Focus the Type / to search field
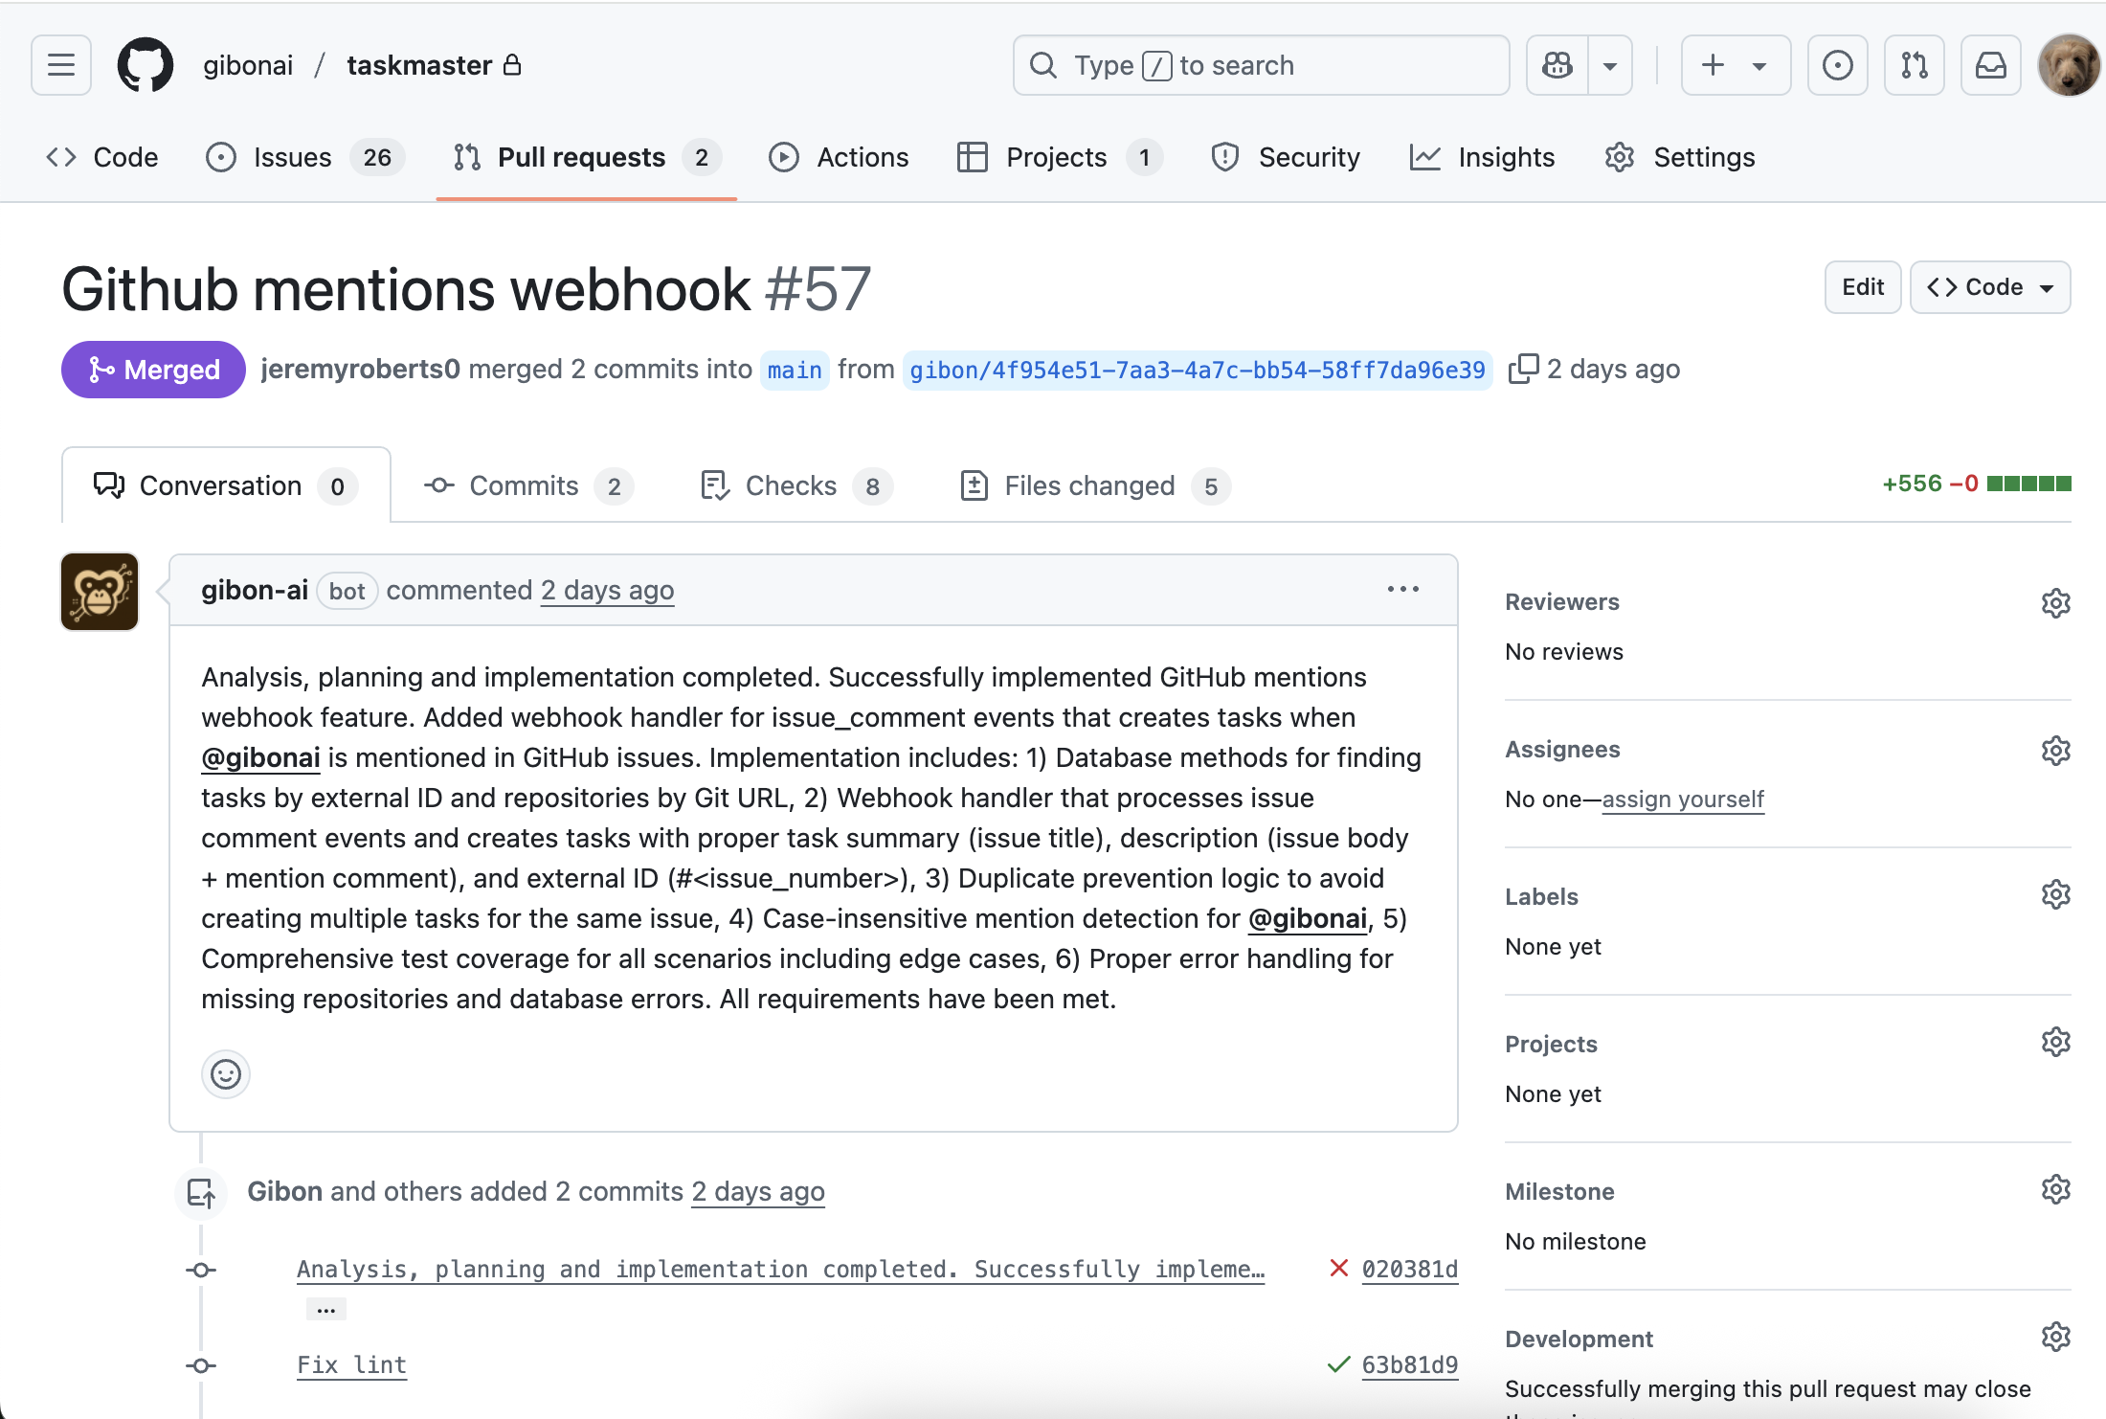This screenshot has width=2106, height=1419. click(1261, 65)
